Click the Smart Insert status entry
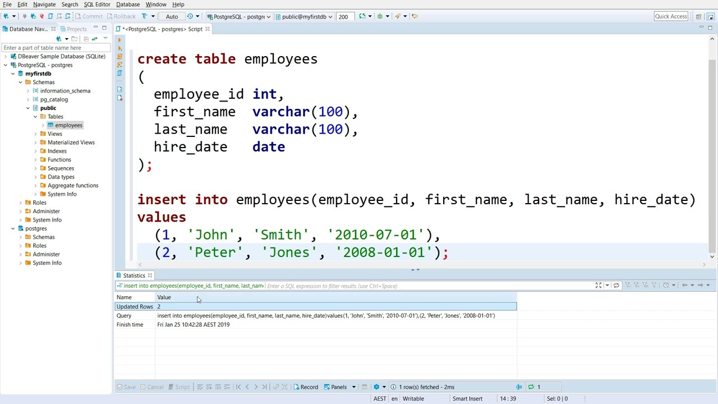718x404 pixels. point(467,398)
